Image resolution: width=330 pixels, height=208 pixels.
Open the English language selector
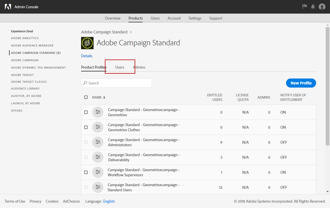[x=109, y=201]
